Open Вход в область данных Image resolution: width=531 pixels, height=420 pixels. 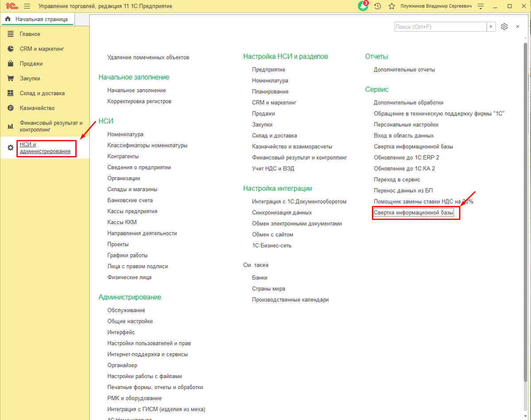point(404,136)
